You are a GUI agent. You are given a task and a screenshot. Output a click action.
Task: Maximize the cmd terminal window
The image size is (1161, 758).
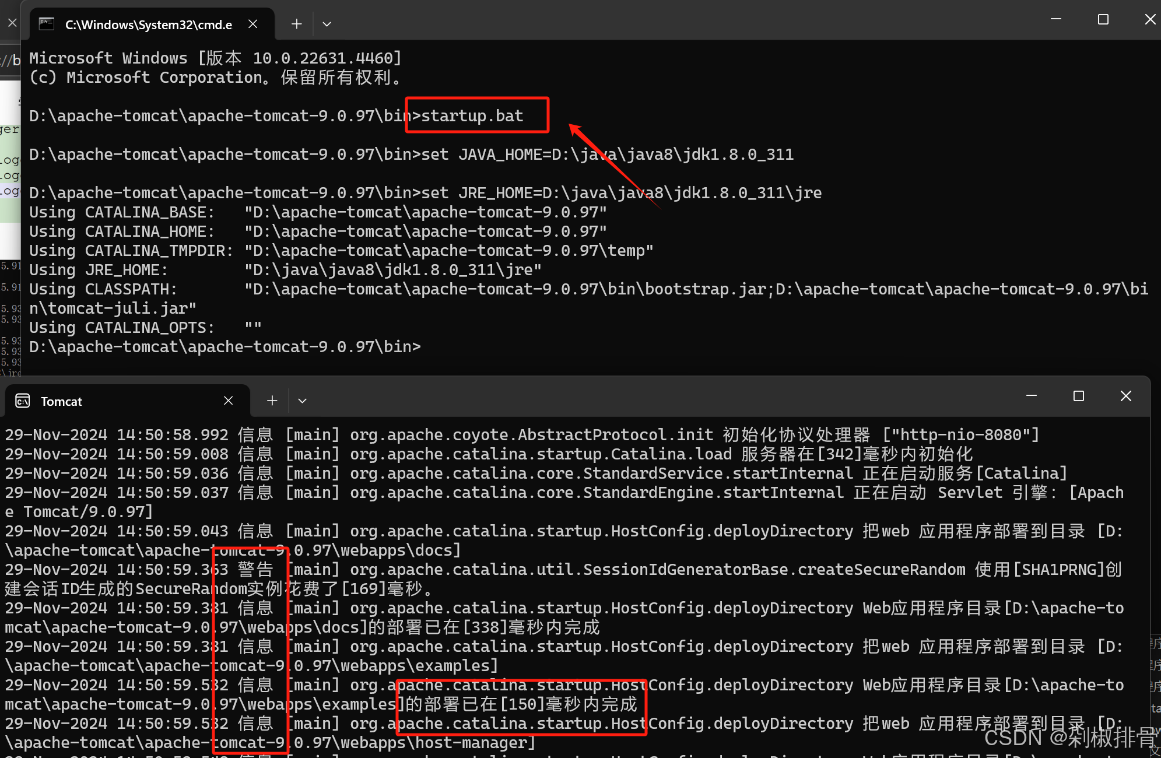coord(1103,19)
